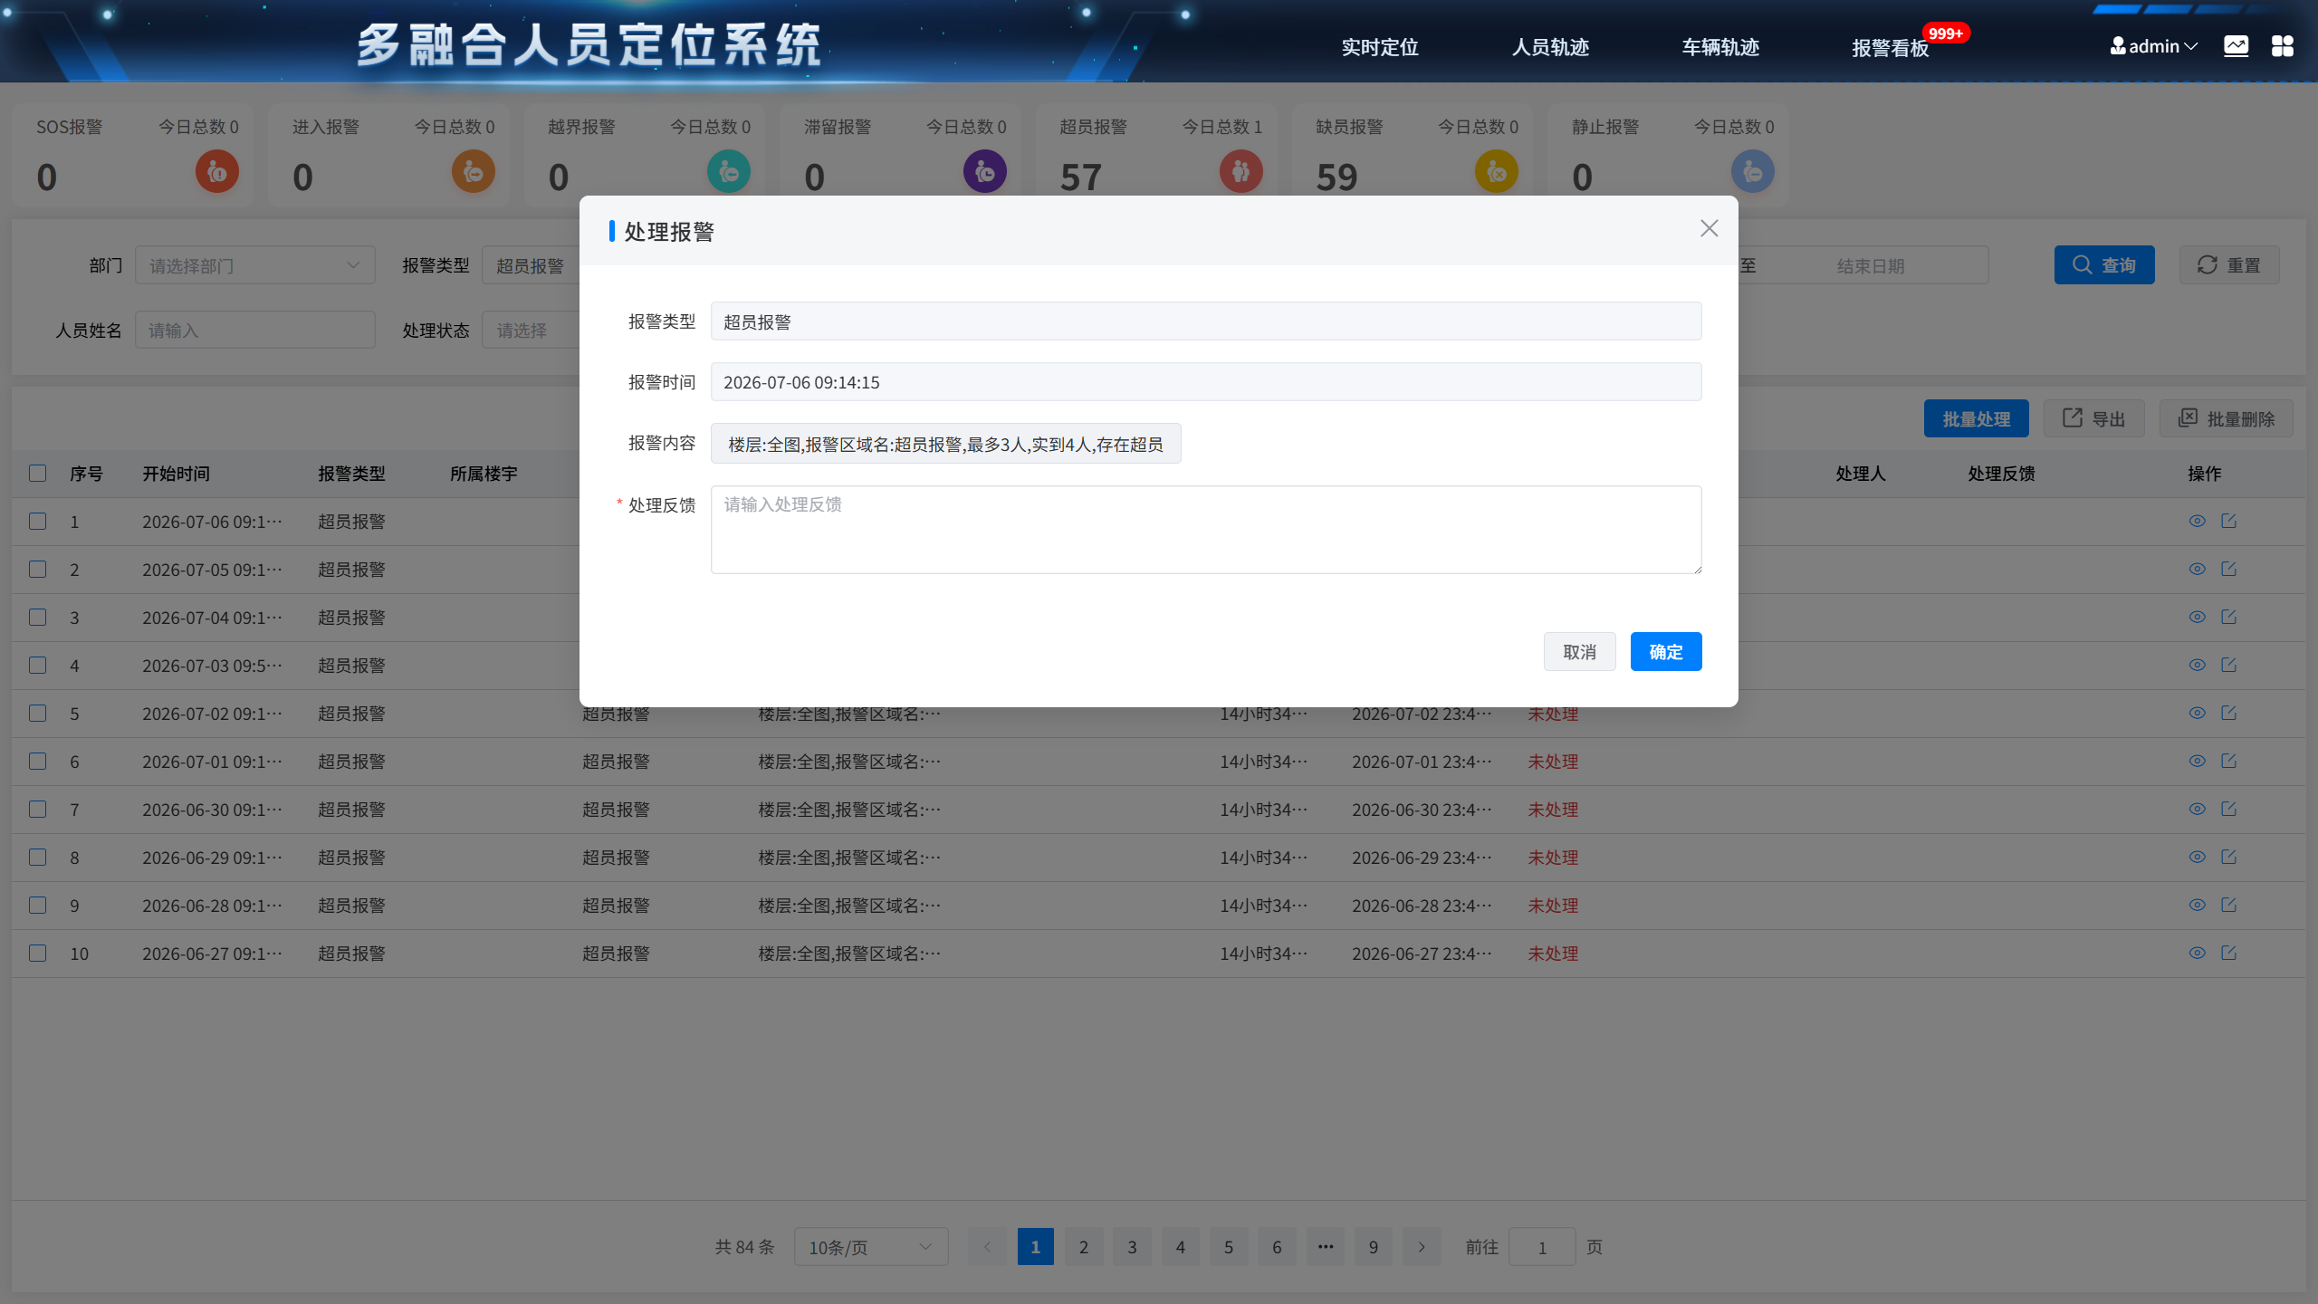
Task: Click the handle edit icon for row 3
Action: [2228, 617]
